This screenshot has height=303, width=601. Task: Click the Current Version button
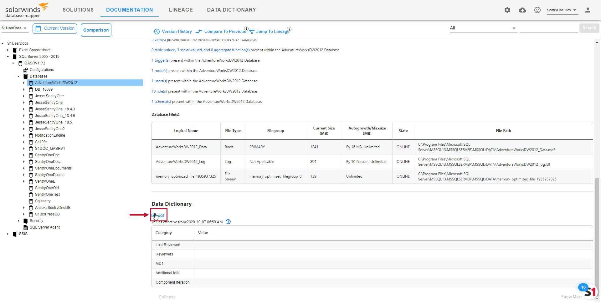55,28
